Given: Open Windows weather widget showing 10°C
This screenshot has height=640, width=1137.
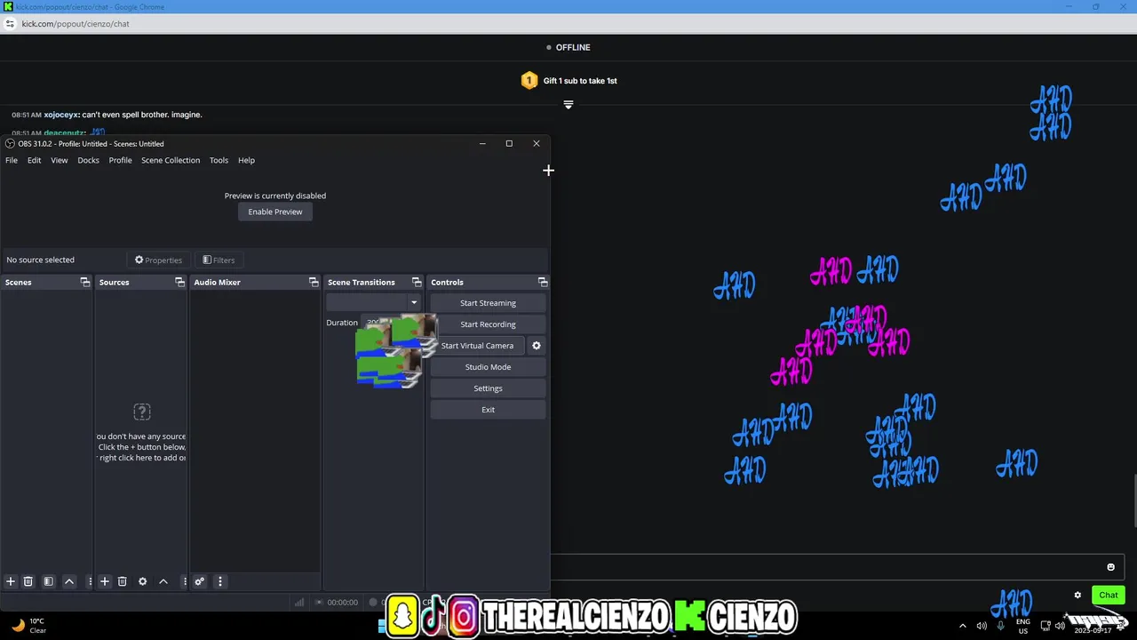Looking at the screenshot, I should pos(28,626).
